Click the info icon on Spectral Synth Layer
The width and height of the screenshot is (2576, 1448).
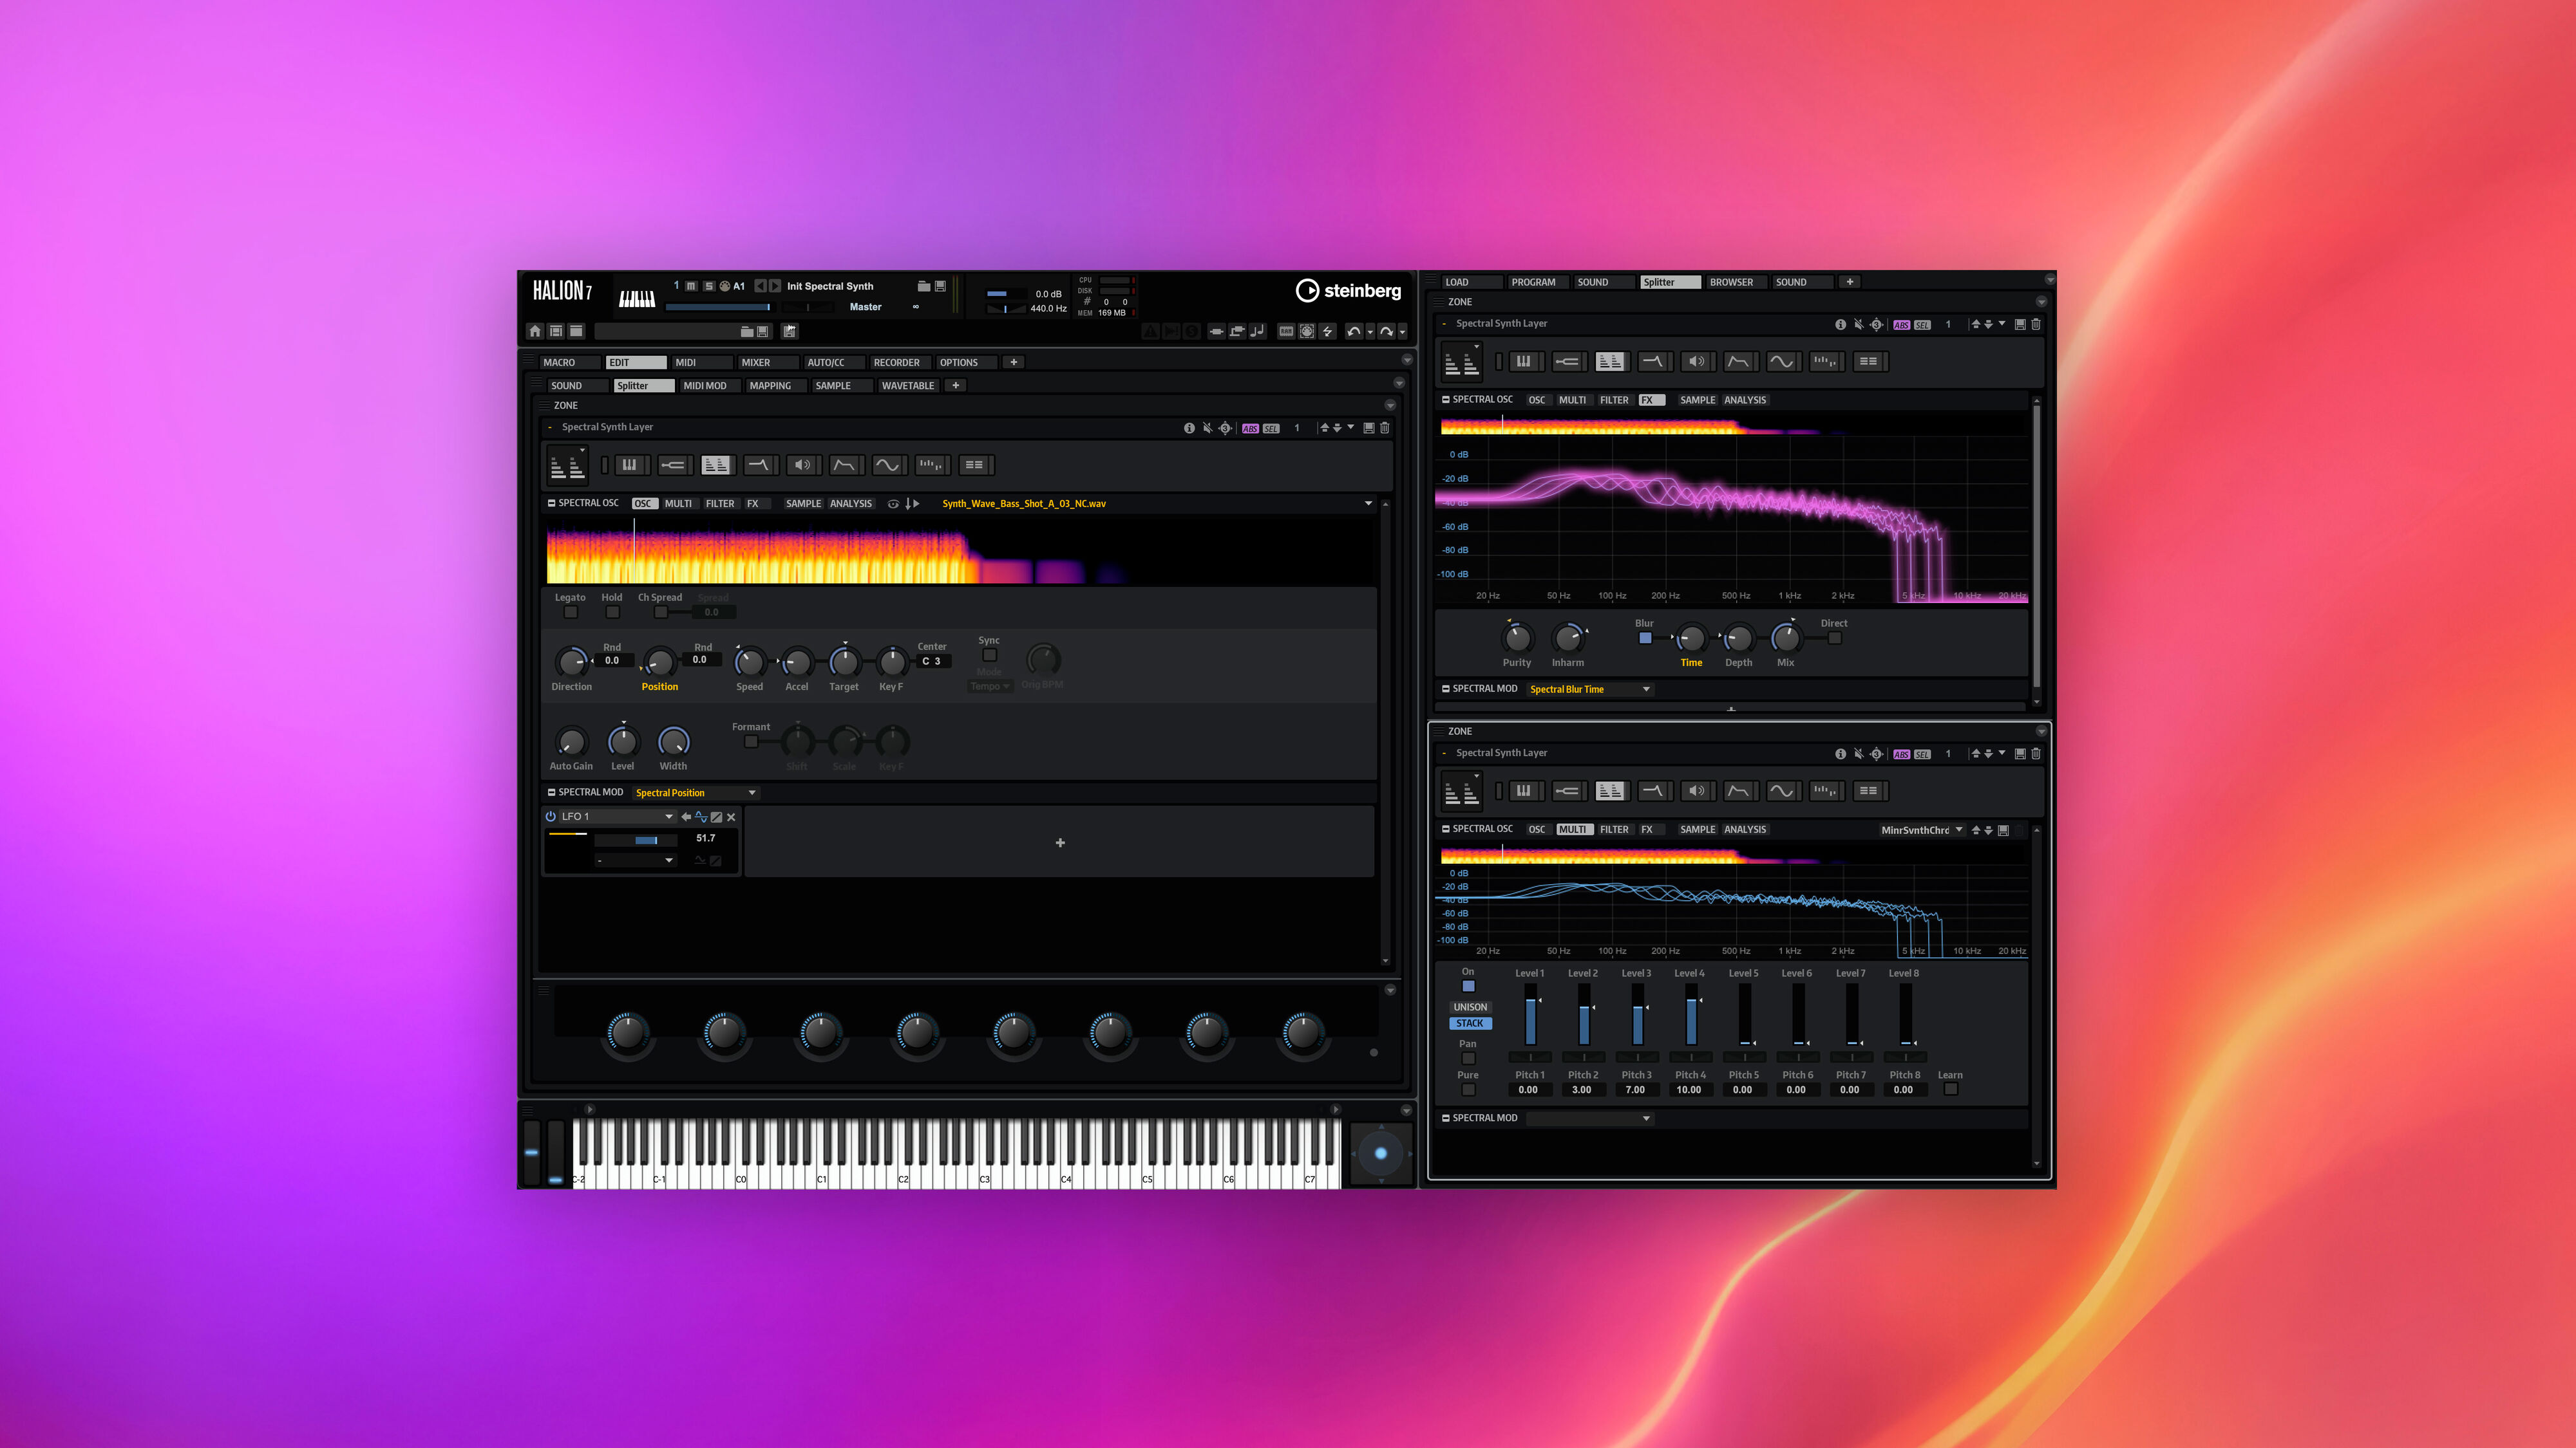pyautogui.click(x=1190, y=428)
